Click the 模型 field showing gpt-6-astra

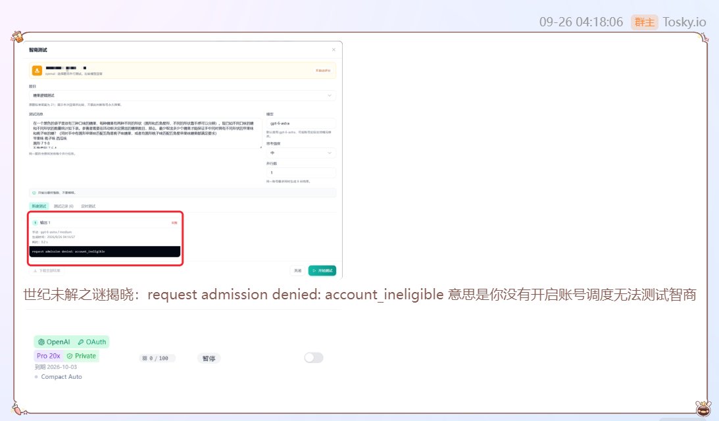coord(301,124)
